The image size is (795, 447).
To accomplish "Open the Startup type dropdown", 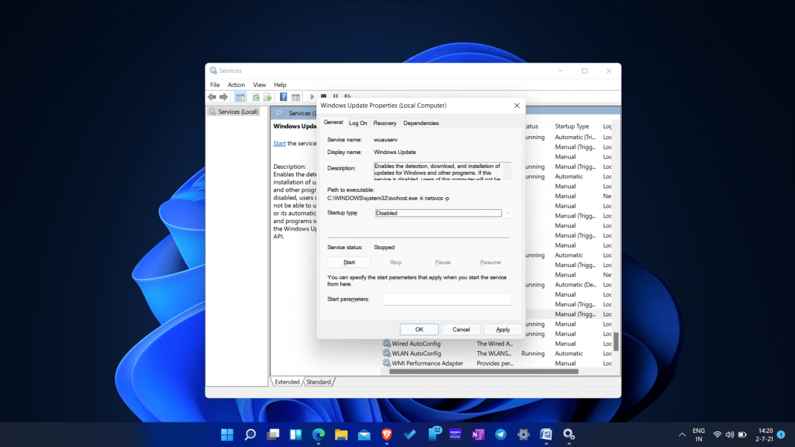I will (x=505, y=213).
